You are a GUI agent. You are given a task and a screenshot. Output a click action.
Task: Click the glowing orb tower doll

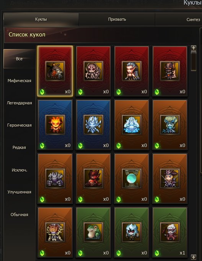132,178
